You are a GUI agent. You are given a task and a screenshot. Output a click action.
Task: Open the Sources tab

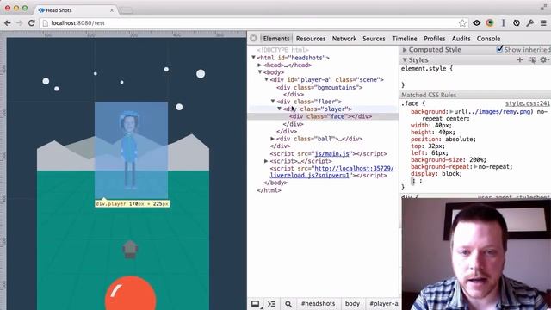pyautogui.click(x=374, y=39)
